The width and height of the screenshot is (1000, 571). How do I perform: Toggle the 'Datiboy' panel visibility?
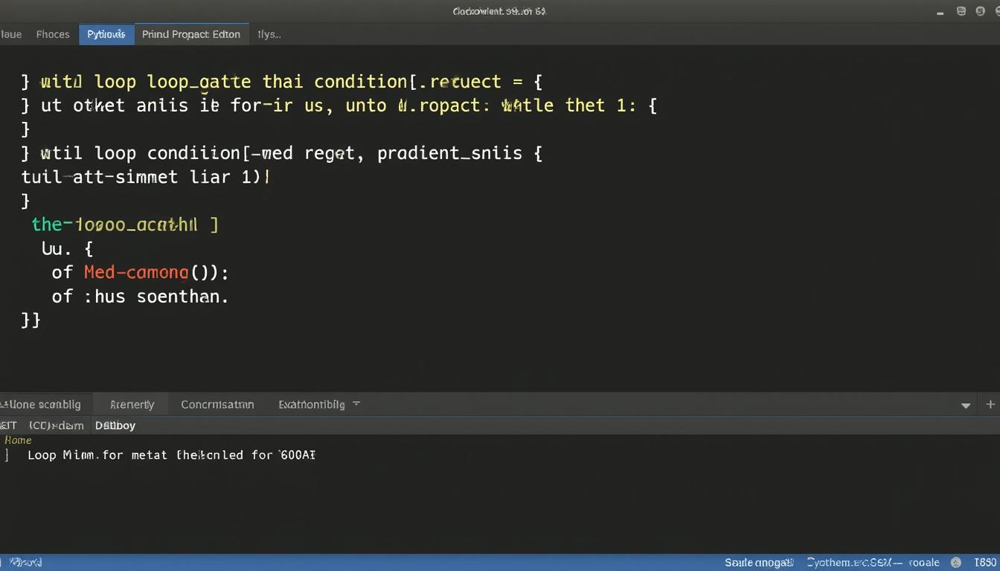(x=115, y=425)
